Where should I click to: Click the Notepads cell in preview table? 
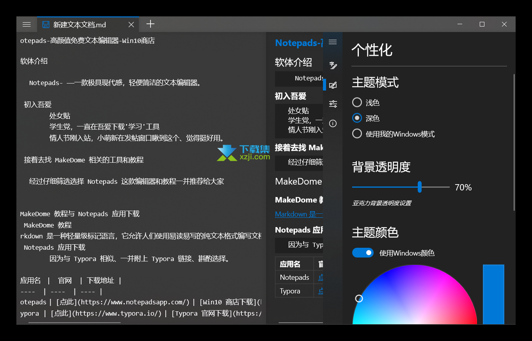(x=294, y=277)
